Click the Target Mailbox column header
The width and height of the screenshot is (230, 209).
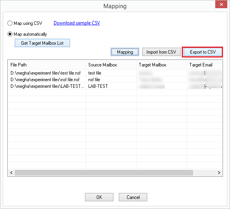tap(162, 64)
